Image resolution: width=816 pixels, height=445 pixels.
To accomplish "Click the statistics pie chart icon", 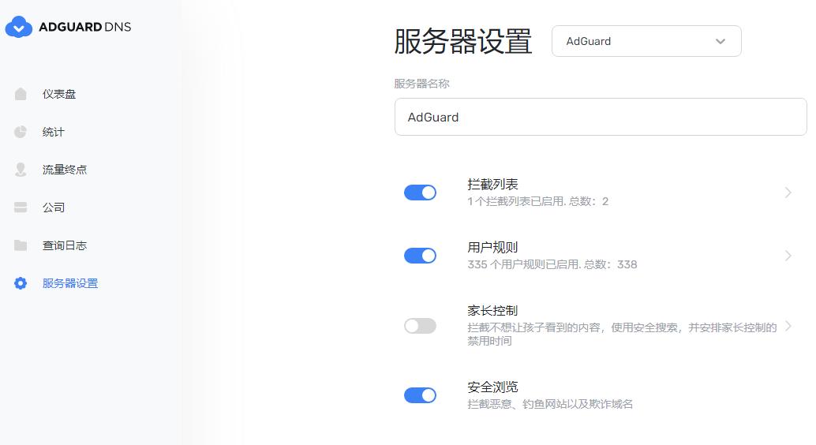I will click(21, 133).
